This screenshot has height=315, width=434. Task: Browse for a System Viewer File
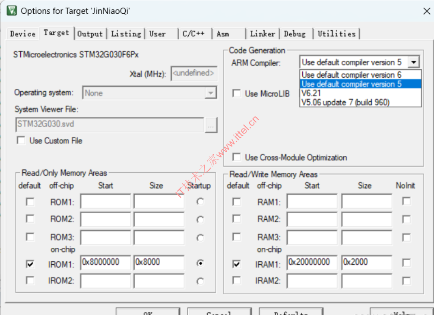pos(211,126)
